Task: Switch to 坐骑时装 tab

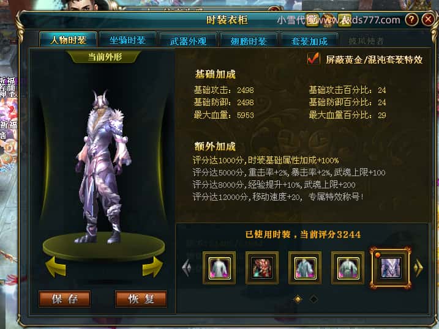Action: coord(128,40)
